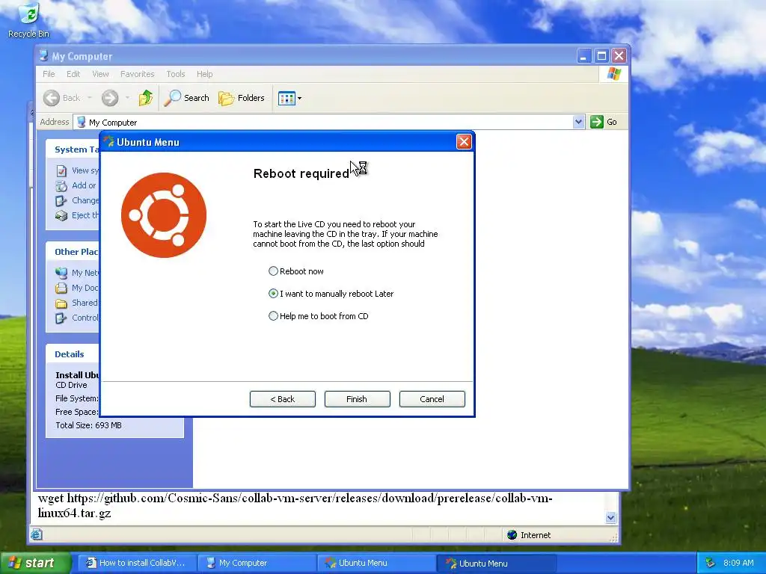
Task: Select the Reboot now radio button
Action: pos(273,271)
